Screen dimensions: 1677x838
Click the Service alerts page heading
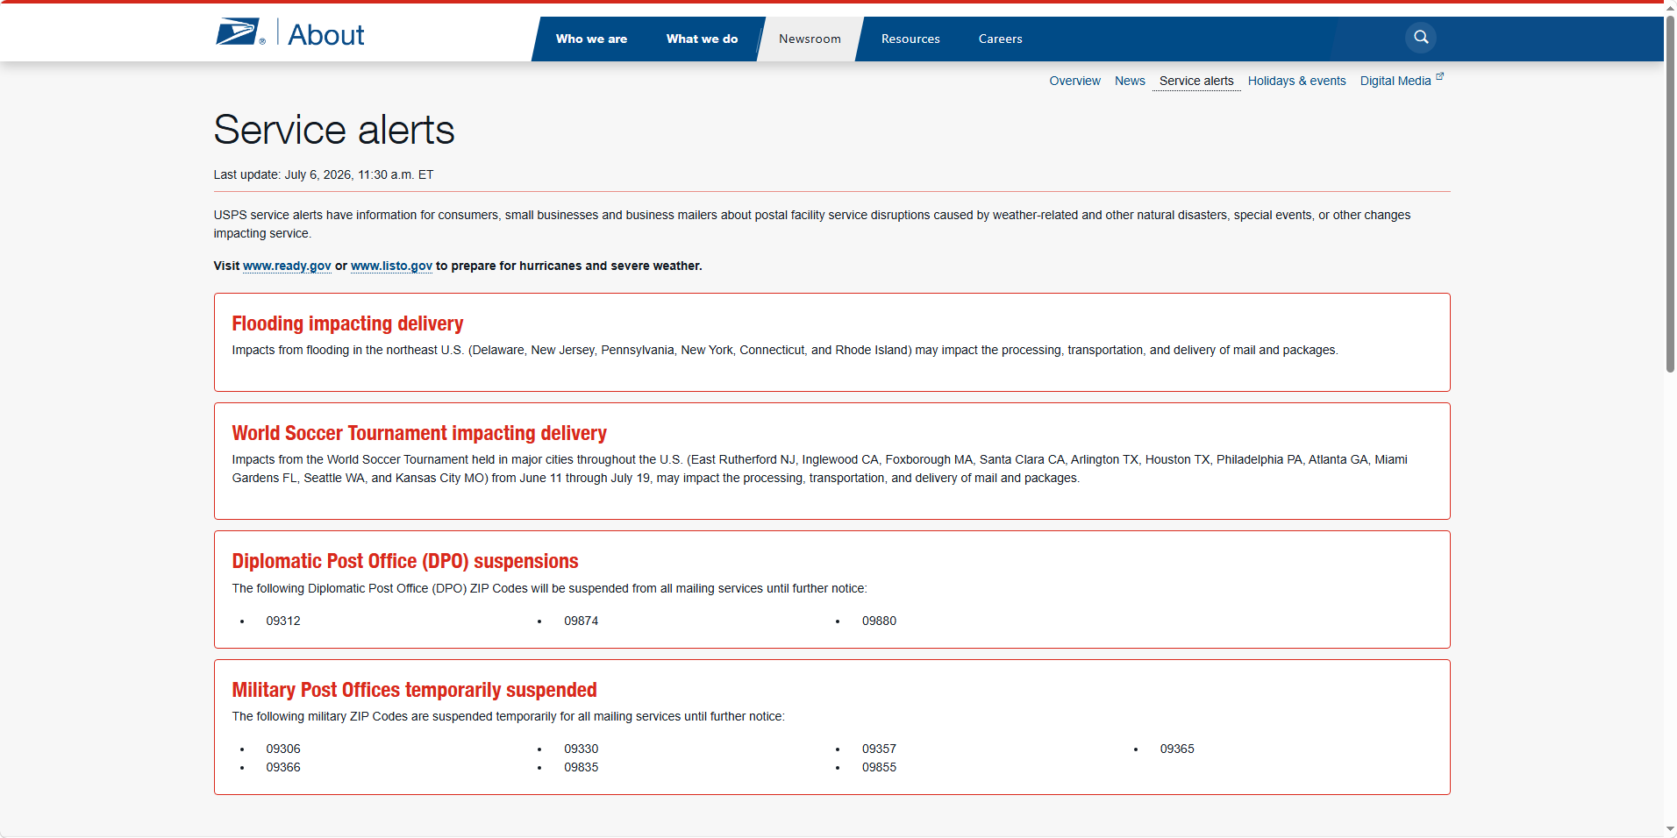(x=334, y=130)
